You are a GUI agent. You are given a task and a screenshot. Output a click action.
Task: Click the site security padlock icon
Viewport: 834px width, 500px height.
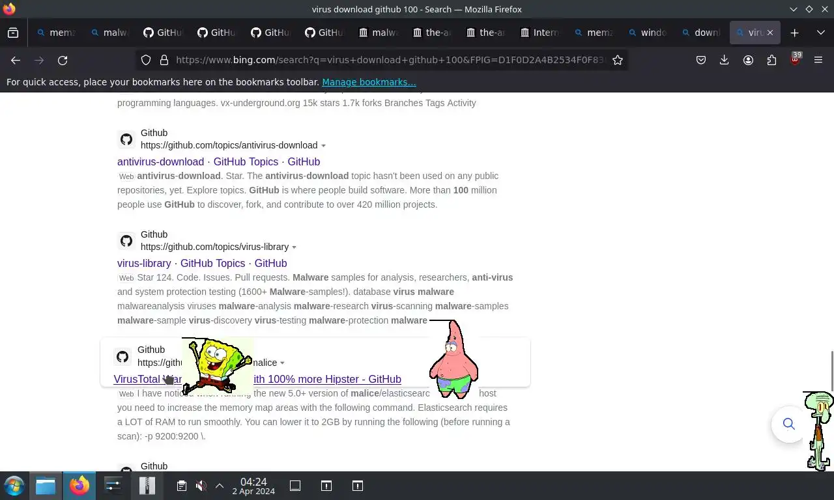tap(164, 60)
